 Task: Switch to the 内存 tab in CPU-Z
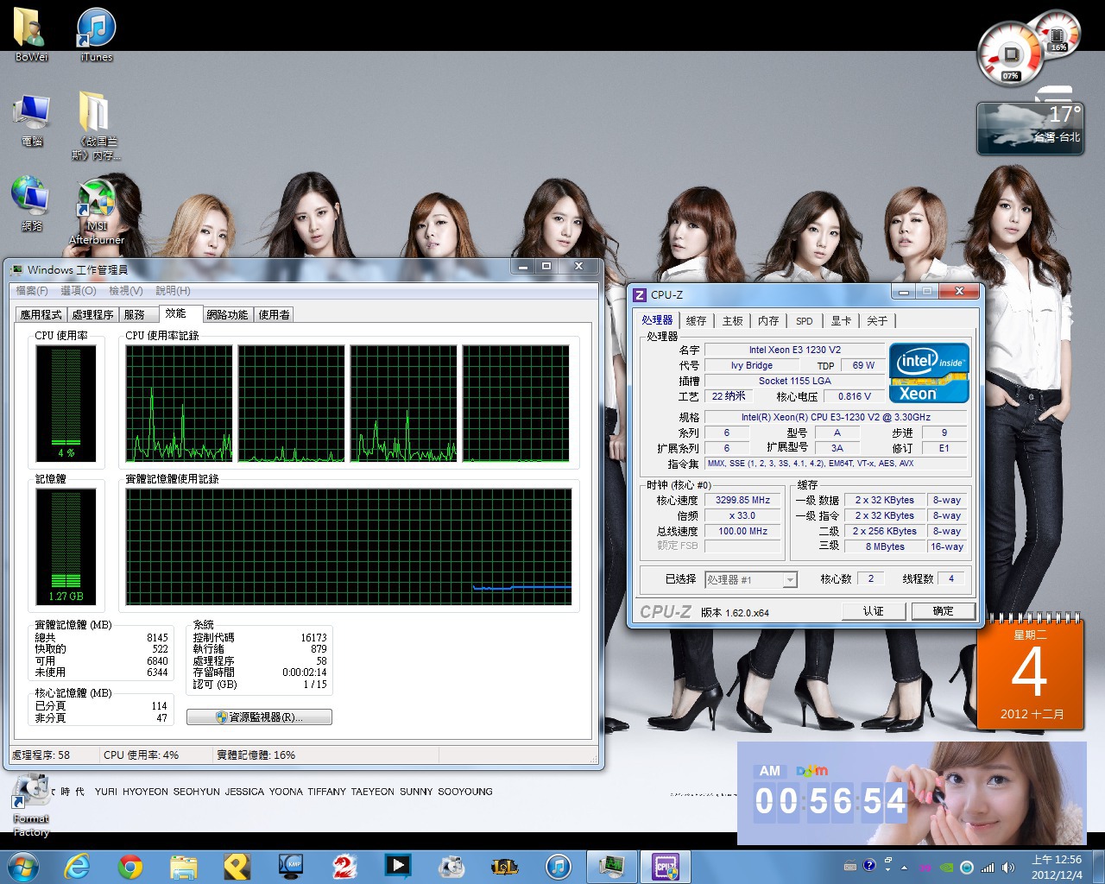(768, 321)
